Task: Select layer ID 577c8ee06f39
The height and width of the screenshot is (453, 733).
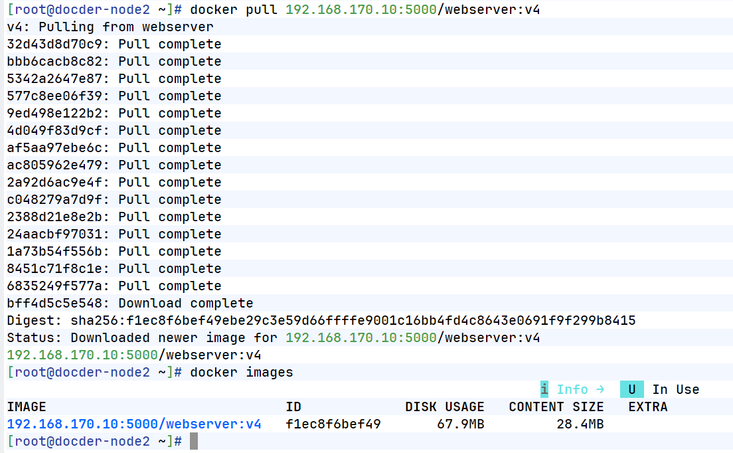Action: pos(54,96)
